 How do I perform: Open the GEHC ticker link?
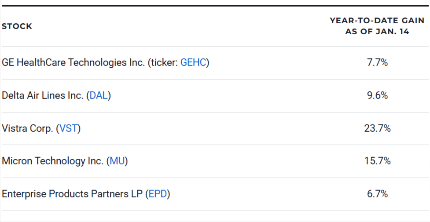click(193, 62)
